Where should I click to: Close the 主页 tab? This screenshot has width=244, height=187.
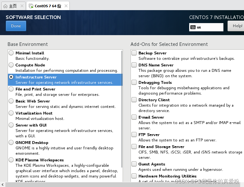(x=22, y=6)
